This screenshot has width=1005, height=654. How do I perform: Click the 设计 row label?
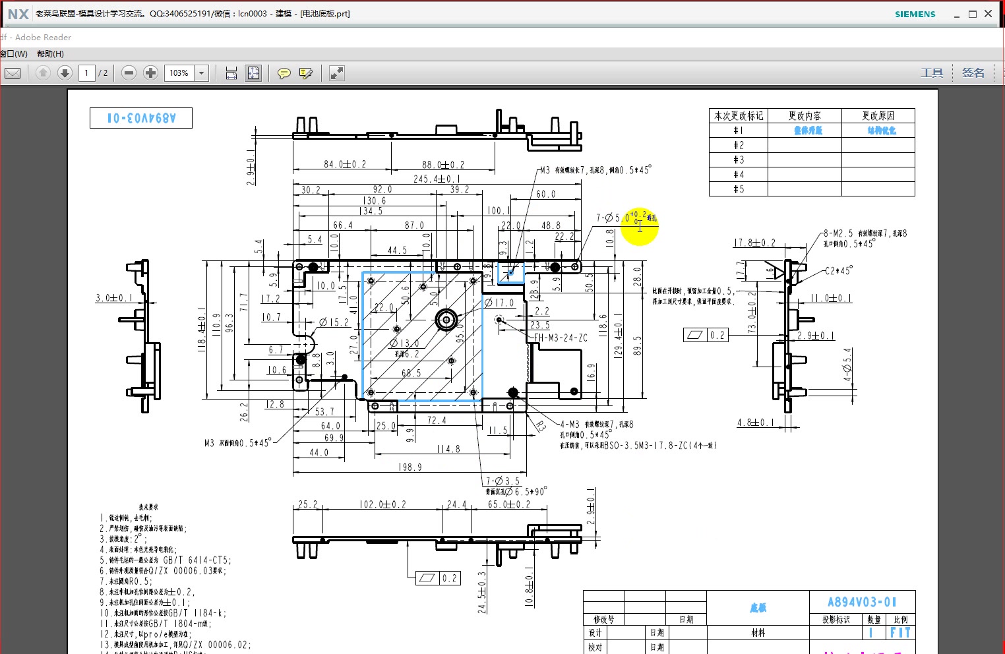[x=595, y=633]
